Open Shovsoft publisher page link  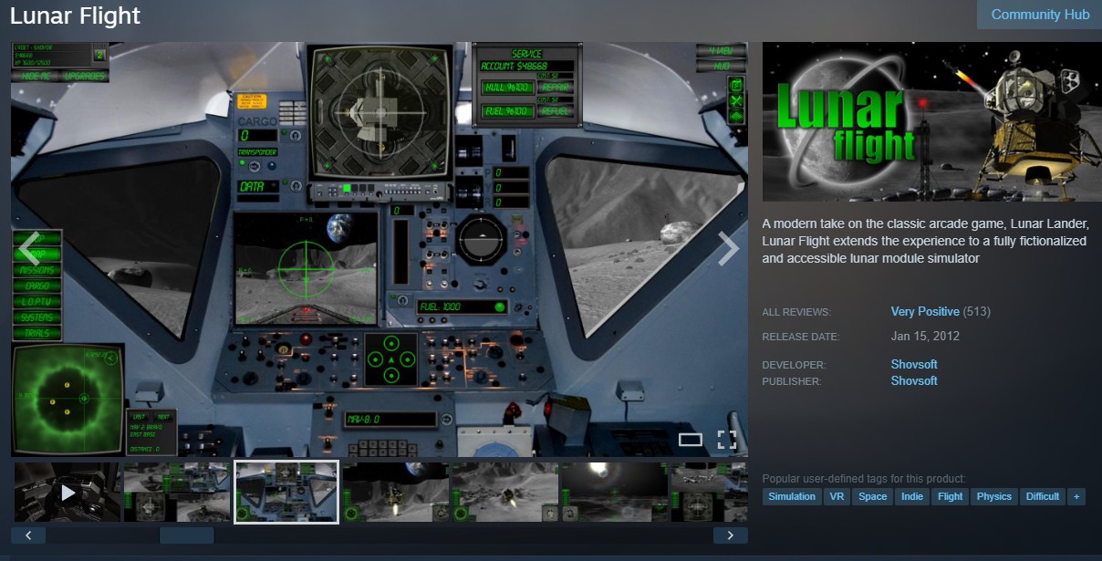(x=914, y=380)
